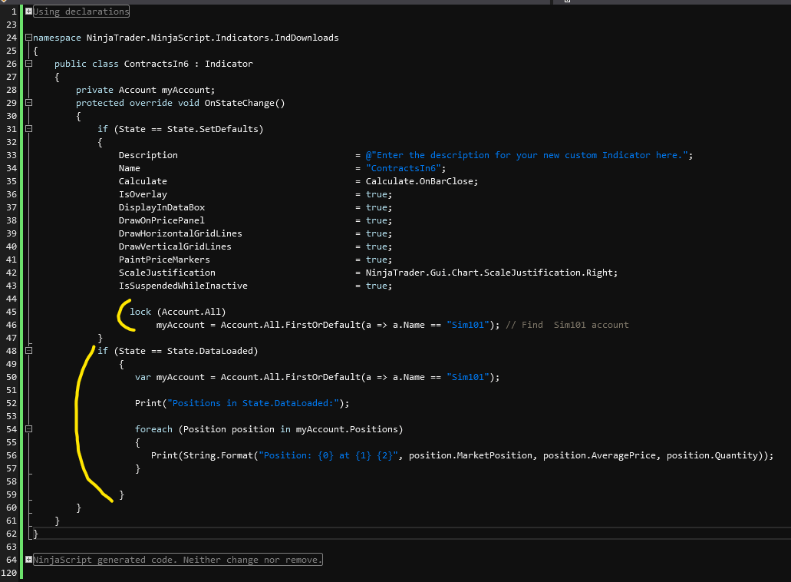The height and width of the screenshot is (582, 791).
Task: Collapse the foreach loop block
Action: (x=28, y=429)
